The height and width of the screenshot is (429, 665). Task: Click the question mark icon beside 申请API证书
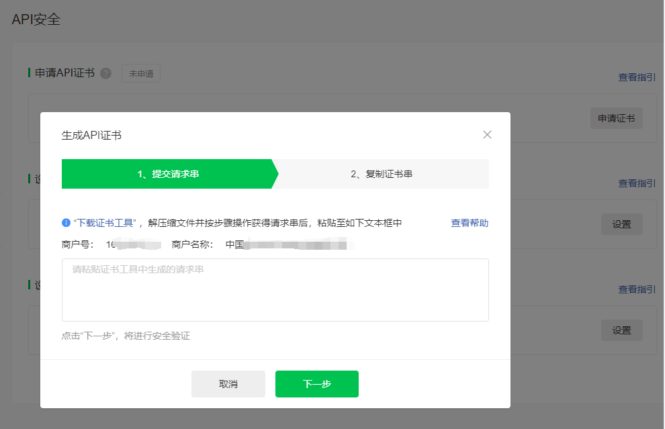pos(105,74)
